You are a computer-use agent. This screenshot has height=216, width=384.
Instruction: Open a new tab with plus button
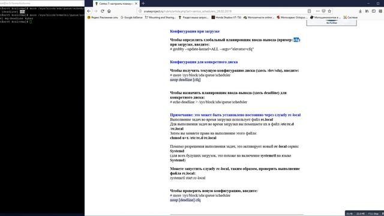pyautogui.click(x=143, y=4)
